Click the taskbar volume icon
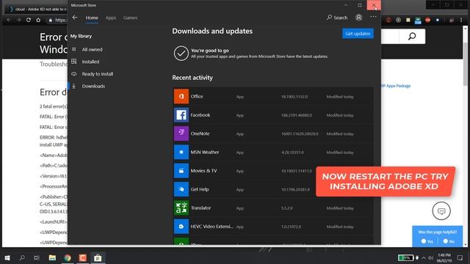The width and height of the screenshot is (470, 264). click(431, 257)
